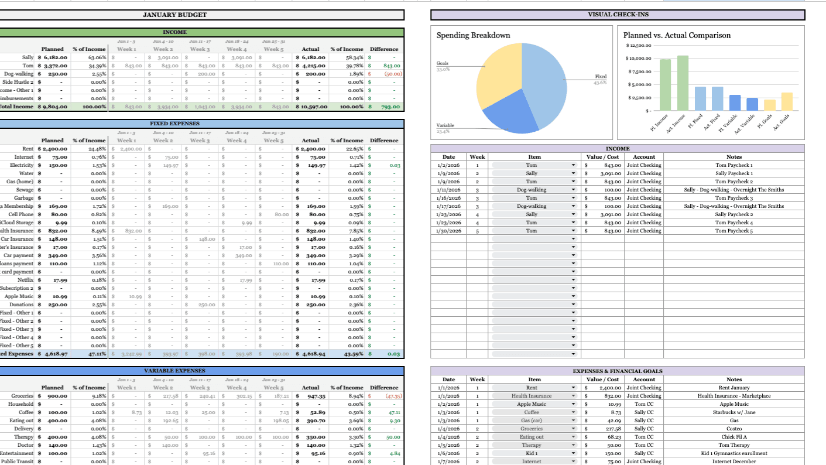Open the Item dropdown in Sally Paycheck 2 row
826x465 pixels.
pos(573,214)
